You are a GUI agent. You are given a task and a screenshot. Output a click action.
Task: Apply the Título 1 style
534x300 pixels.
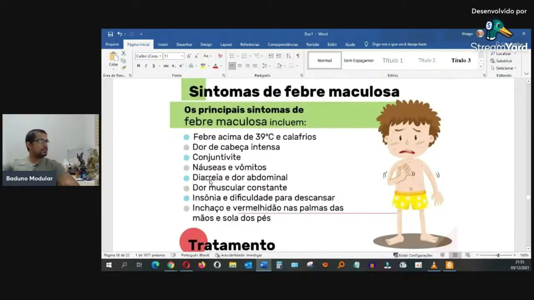tap(393, 60)
